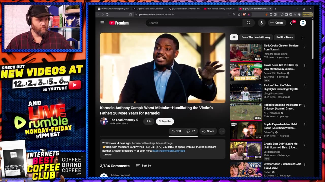The height and width of the screenshot is (182, 325).
Task: Reload the page in browser toolbar
Action: (x=107, y=14)
